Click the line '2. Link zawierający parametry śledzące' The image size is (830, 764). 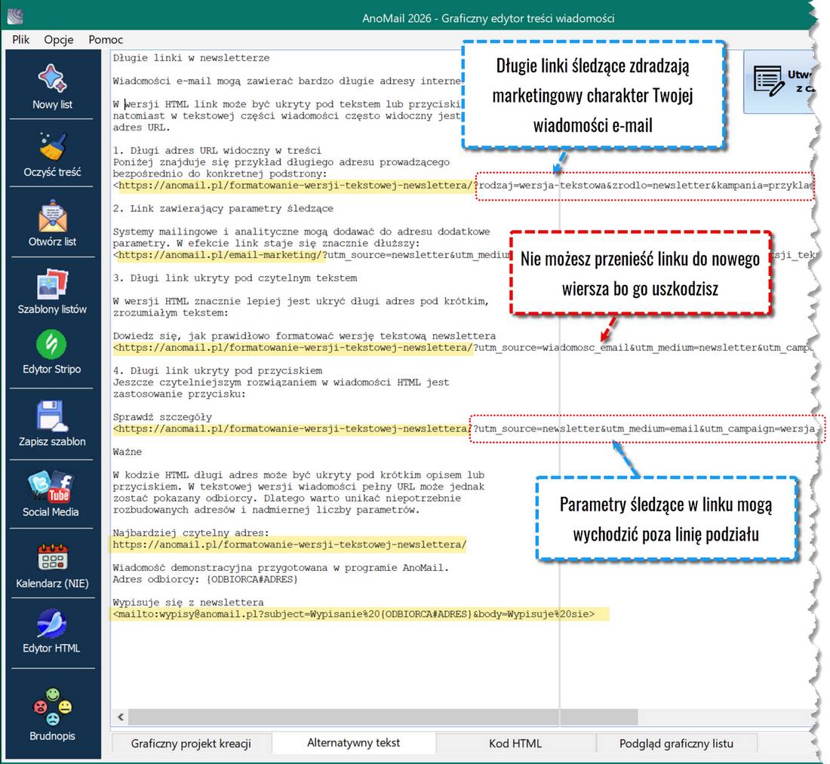coord(223,208)
